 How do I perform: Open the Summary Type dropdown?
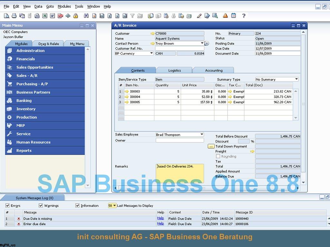[296, 79]
